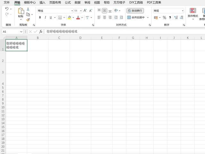The height and width of the screenshot is (154, 205).
Task: Click the Copy icon
Action: tap(28, 14)
